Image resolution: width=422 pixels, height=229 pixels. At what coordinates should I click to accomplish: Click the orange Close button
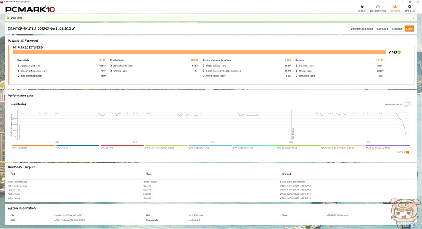tap(409, 28)
